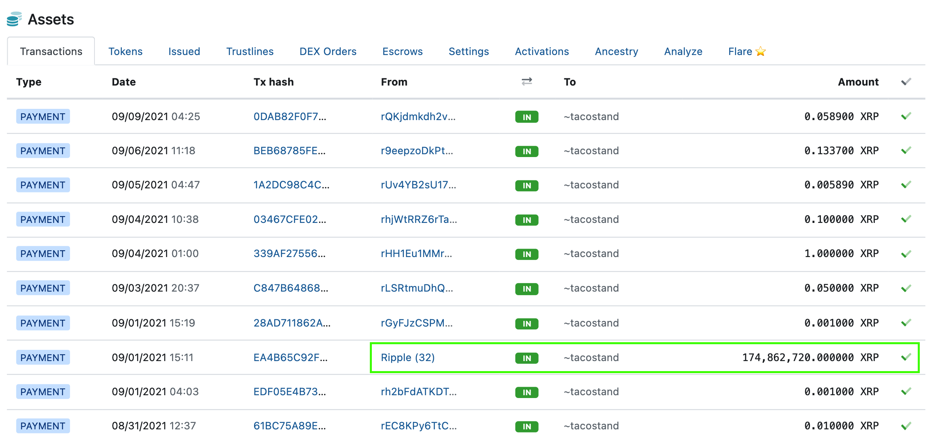Click the PAYMENT badge dated 09/04/2021 10:38

tap(43, 219)
